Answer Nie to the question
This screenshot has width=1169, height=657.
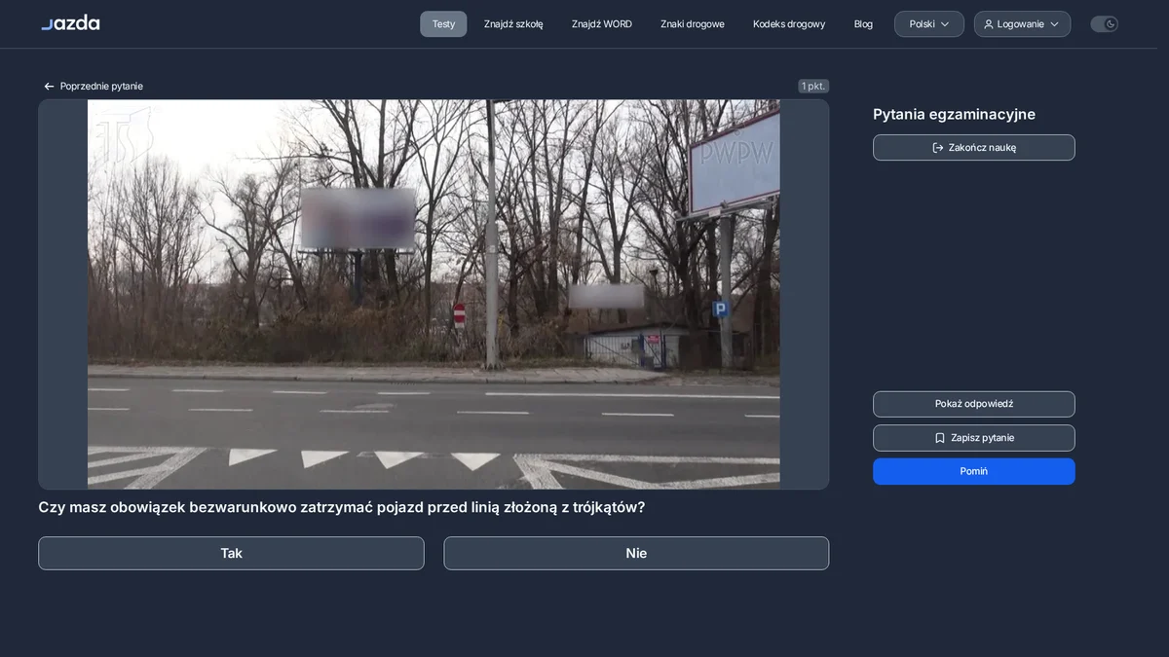coord(636,553)
